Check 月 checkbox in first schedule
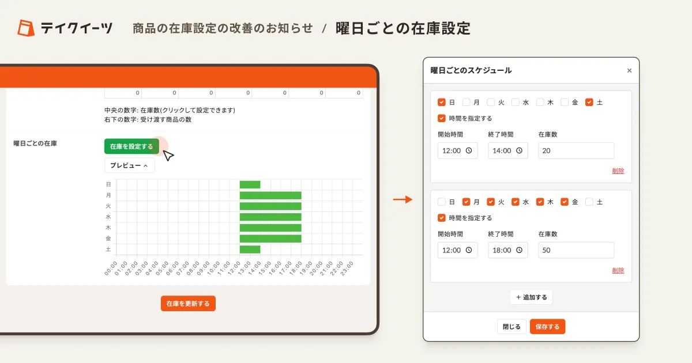This screenshot has width=692, height=363. pyautogui.click(x=467, y=103)
